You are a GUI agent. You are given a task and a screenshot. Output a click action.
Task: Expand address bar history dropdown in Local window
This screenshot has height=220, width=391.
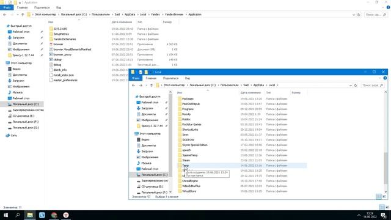350,86
